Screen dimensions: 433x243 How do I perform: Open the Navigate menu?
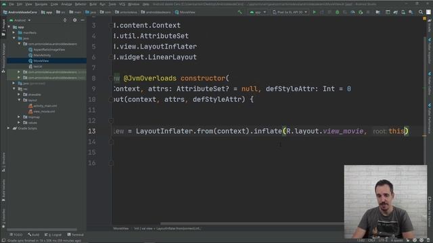click(x=41, y=4)
